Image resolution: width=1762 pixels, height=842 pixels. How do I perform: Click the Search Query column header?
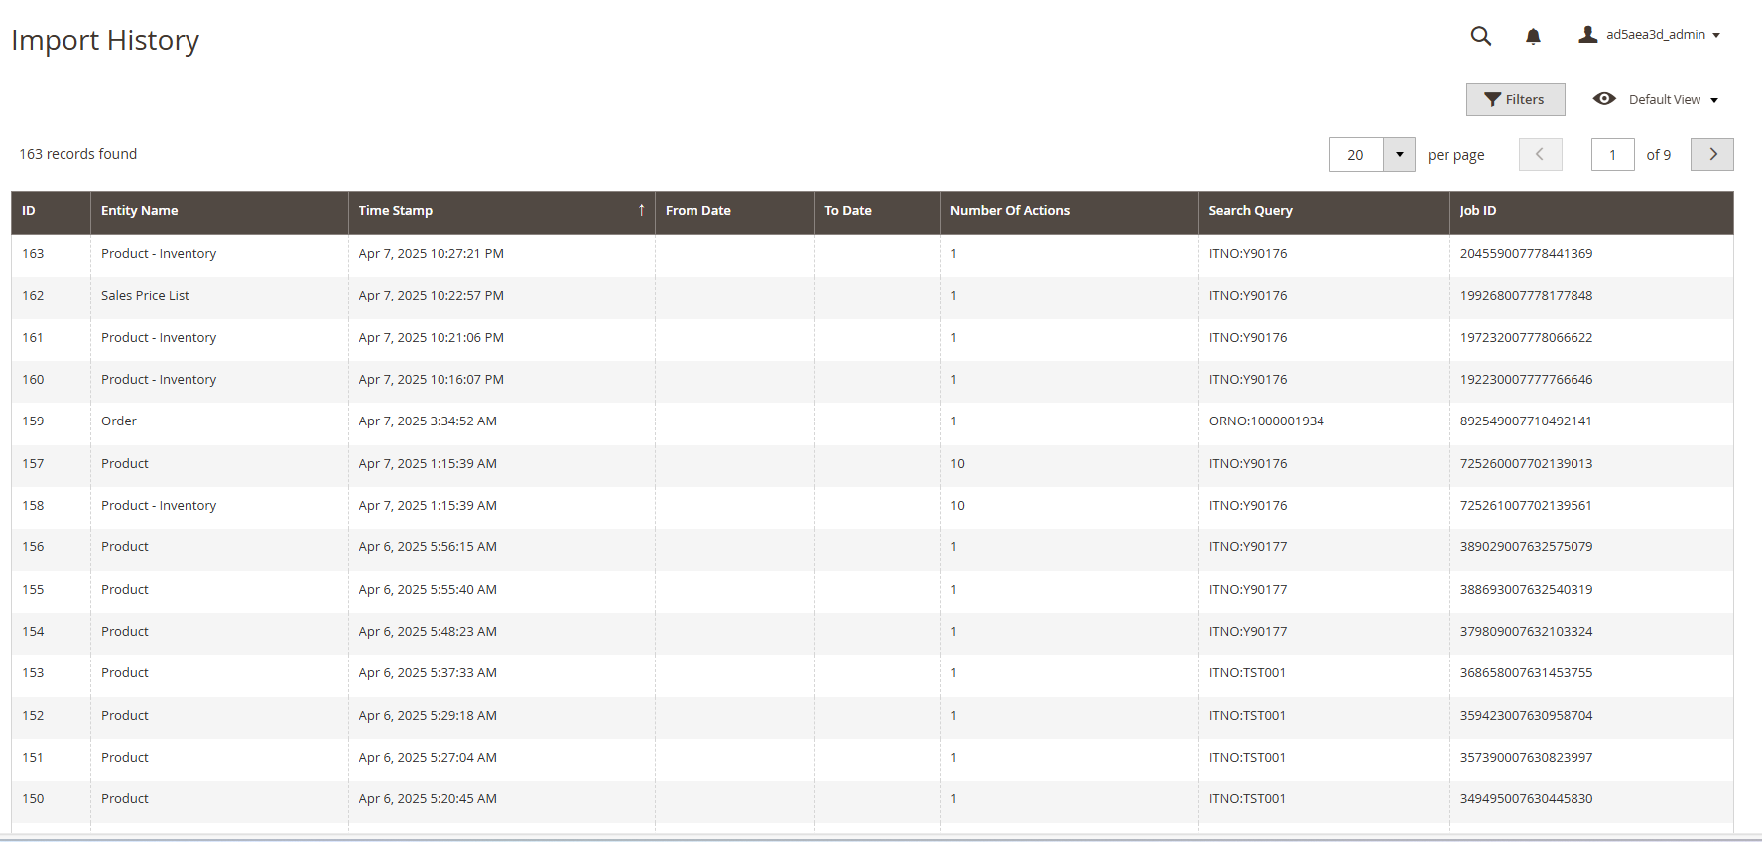(1250, 211)
